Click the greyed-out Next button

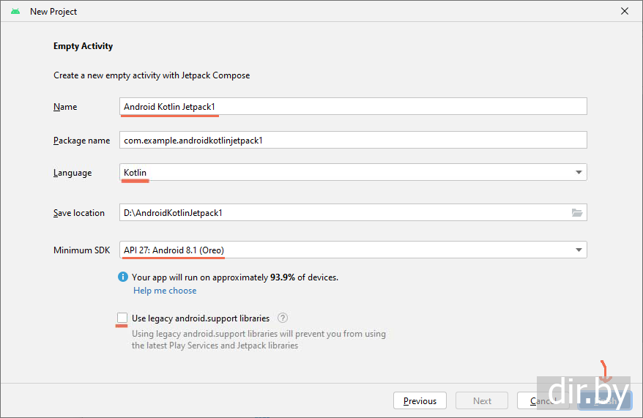482,400
